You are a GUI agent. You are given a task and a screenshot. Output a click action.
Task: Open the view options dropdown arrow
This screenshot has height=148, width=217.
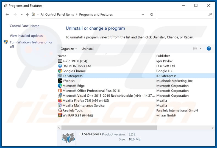pos(201,49)
